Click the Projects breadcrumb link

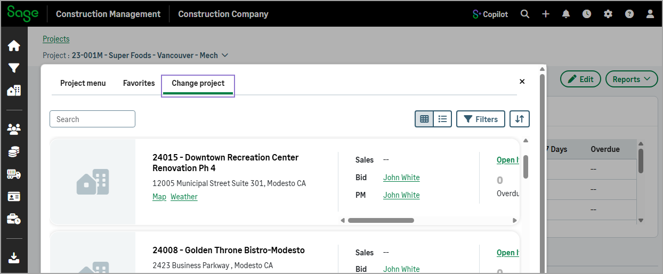click(56, 39)
